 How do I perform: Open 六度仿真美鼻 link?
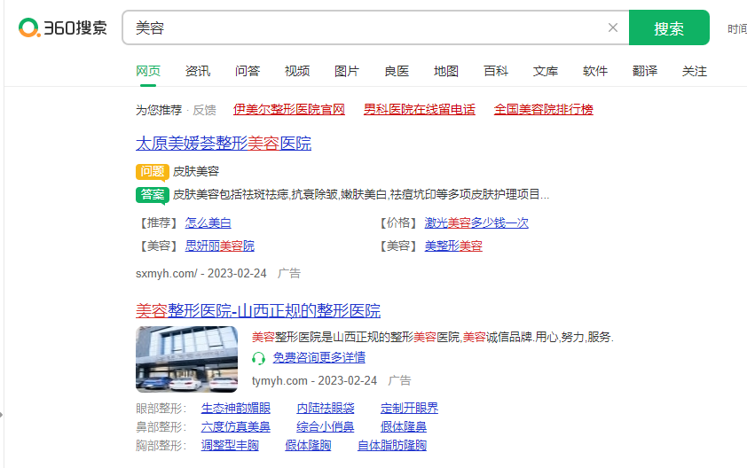tap(236, 426)
